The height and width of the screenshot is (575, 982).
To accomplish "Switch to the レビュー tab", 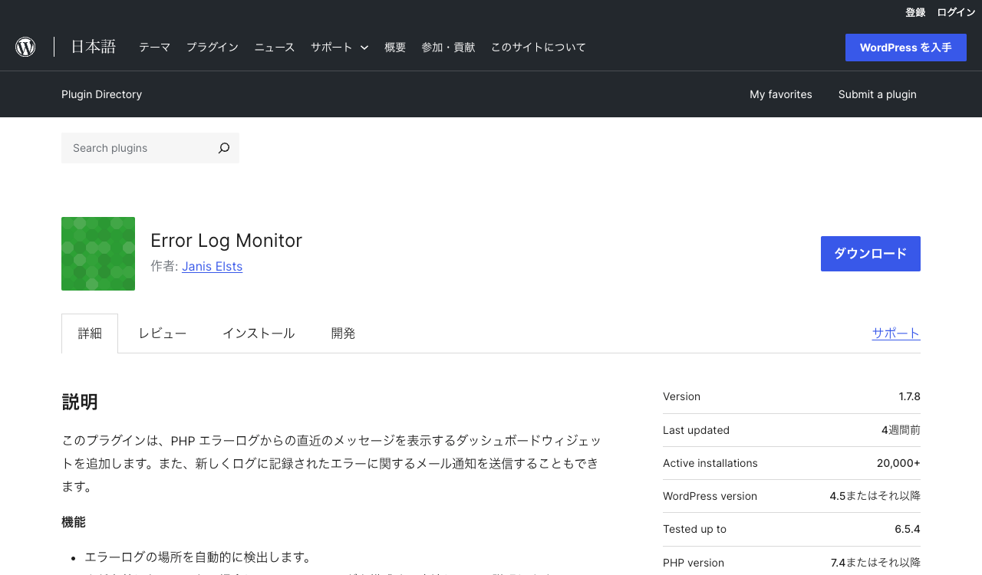I will 163,333.
